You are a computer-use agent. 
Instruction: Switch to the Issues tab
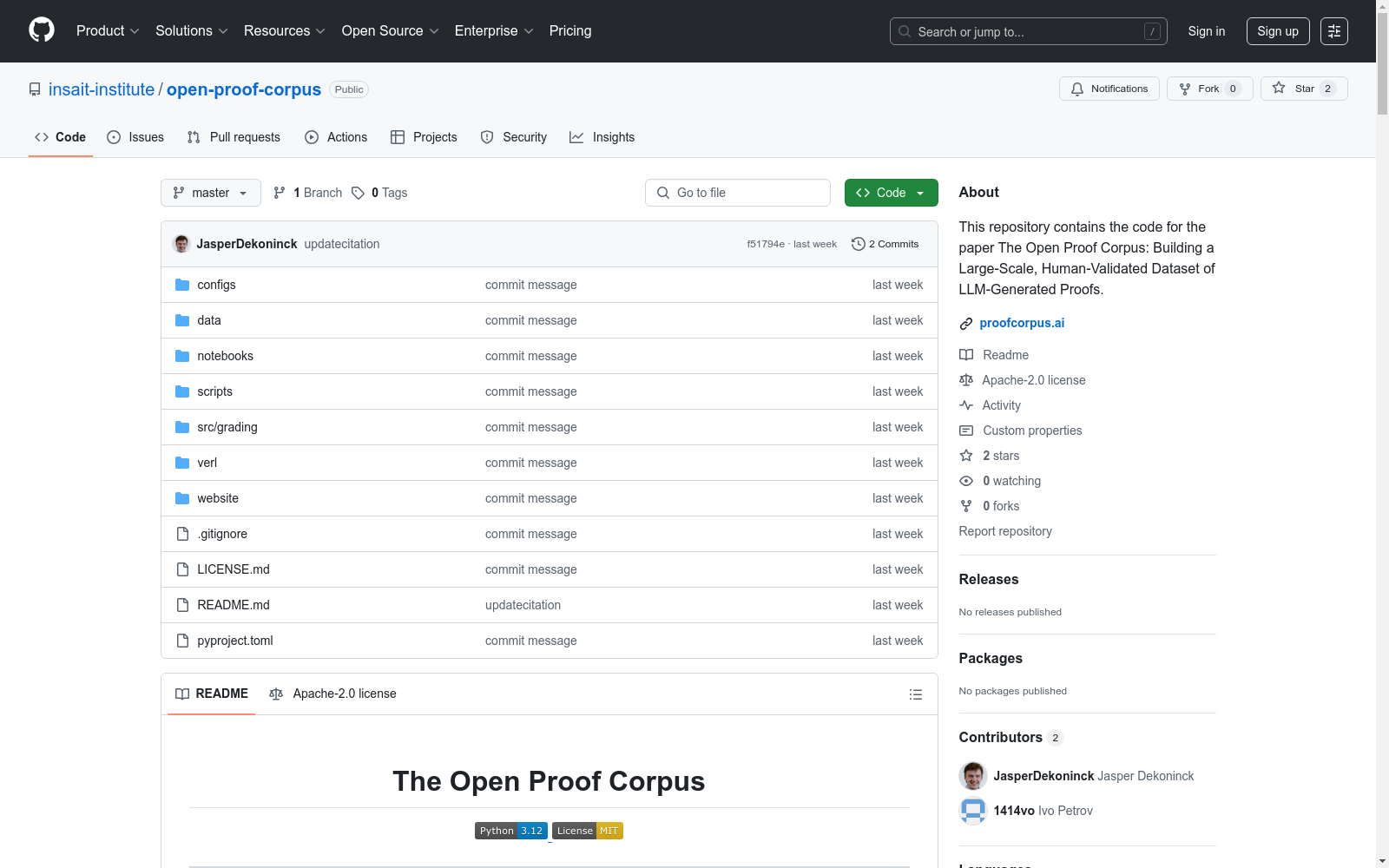point(135,137)
